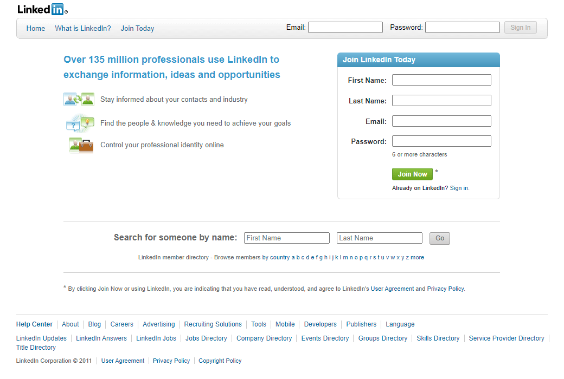Browse member directory letter a
564x379 pixels.
pyautogui.click(x=293, y=257)
